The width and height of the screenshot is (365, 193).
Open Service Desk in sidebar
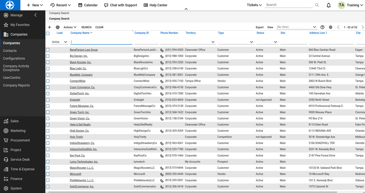pos(20,159)
